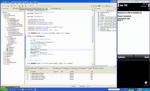The image size is (150, 91).
Task: Click the Sort icon in Outline toolbar
Action: (x=107, y=11)
